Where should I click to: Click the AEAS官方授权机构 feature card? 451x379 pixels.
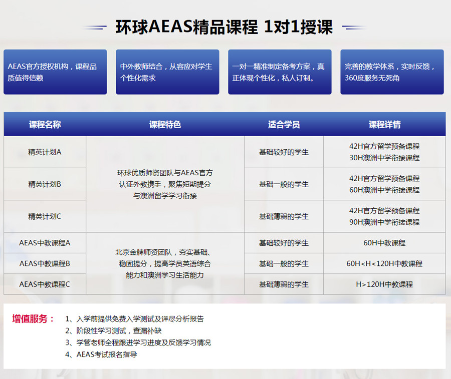(x=55, y=72)
